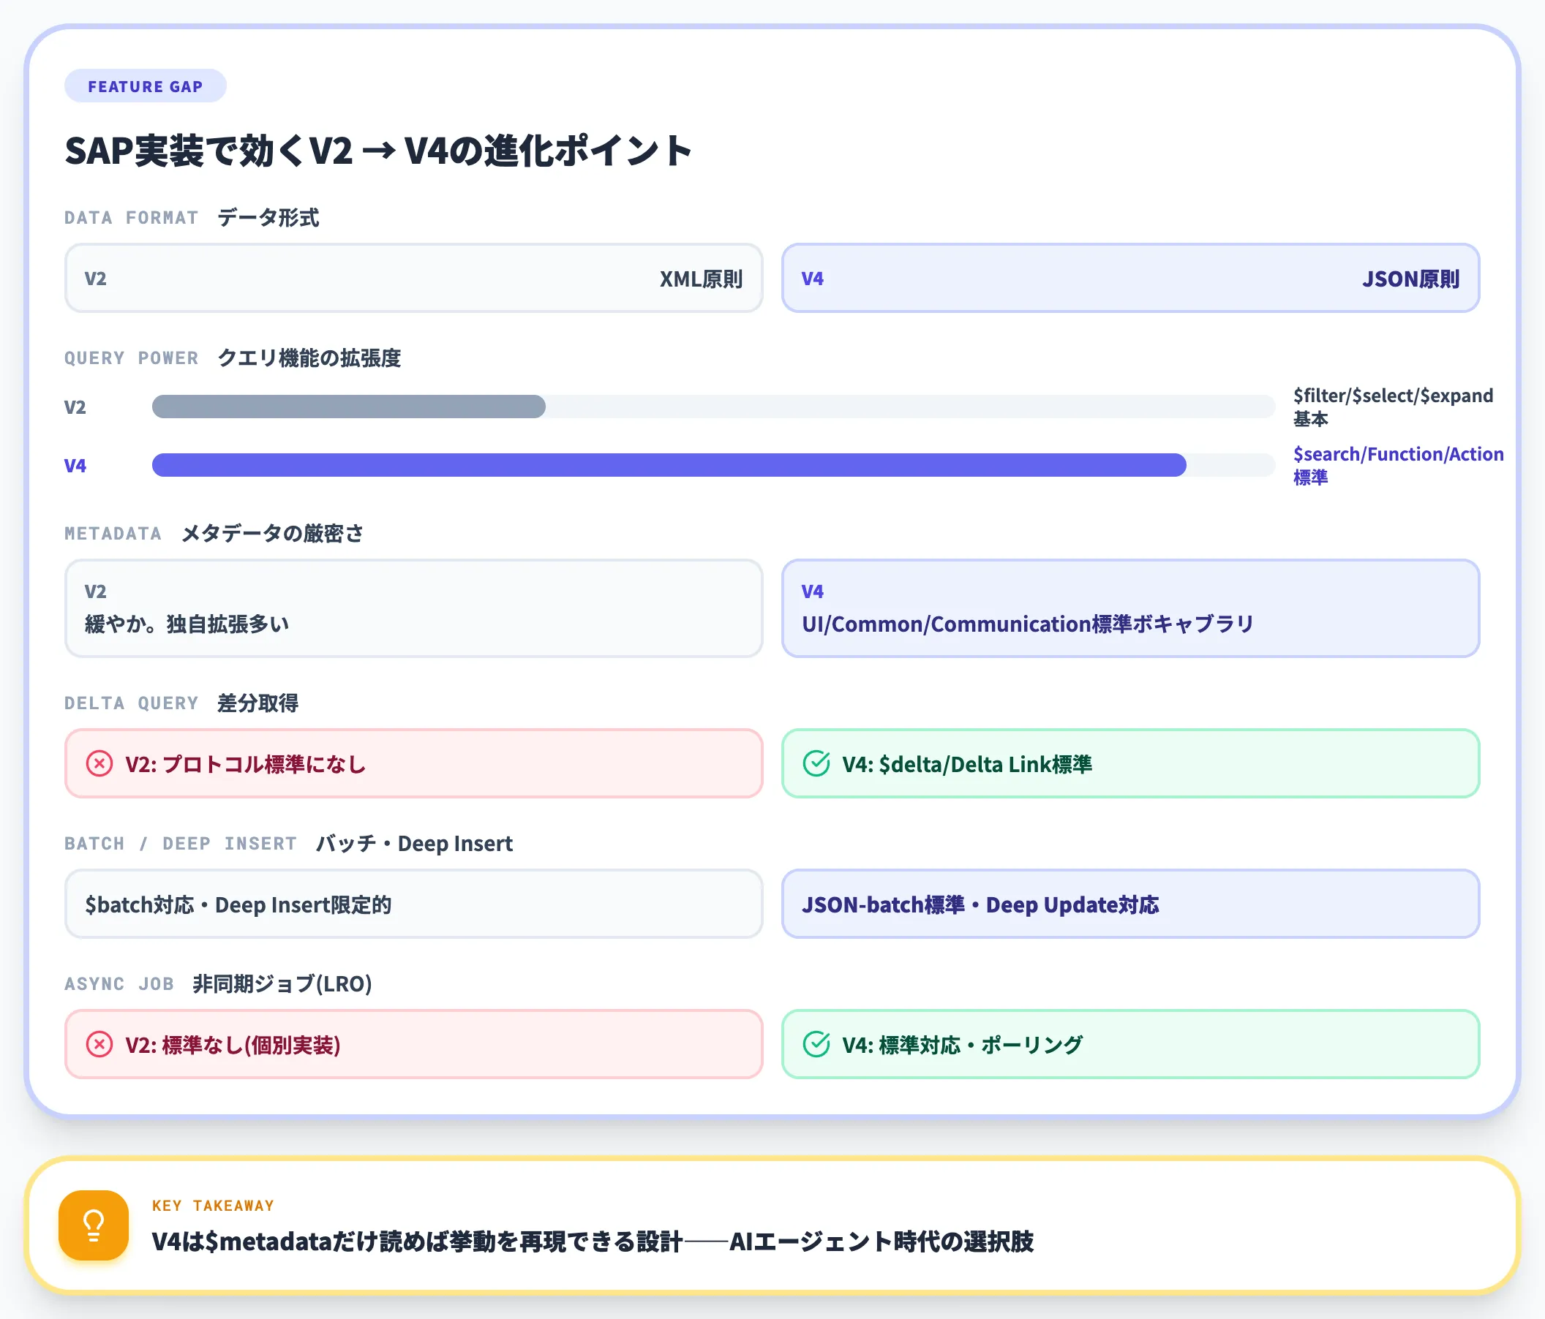Click the V2 query power progress bar
The width and height of the screenshot is (1545, 1319).
pyautogui.click(x=713, y=407)
